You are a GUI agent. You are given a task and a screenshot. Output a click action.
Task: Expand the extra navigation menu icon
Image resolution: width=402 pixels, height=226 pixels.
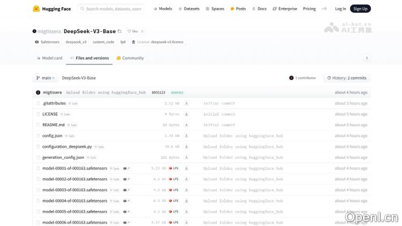pos(324,9)
